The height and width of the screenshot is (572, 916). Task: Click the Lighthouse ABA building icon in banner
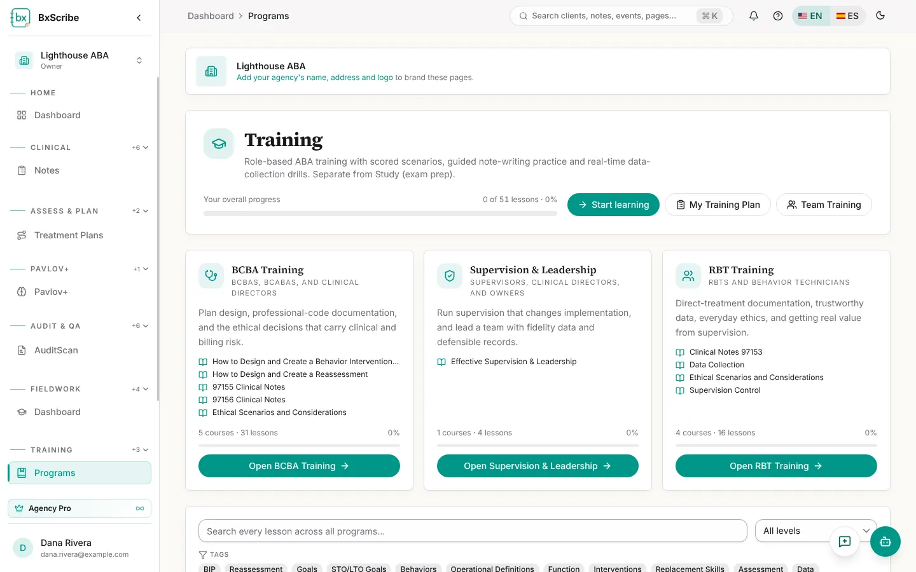click(211, 71)
